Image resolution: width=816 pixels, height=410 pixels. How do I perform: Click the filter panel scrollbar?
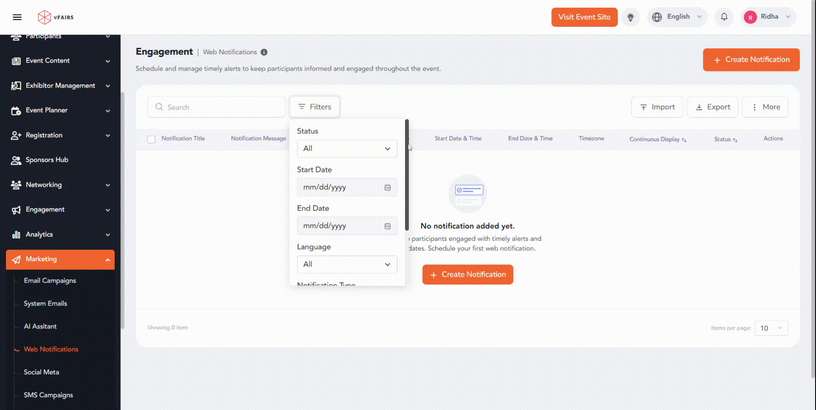(407, 175)
